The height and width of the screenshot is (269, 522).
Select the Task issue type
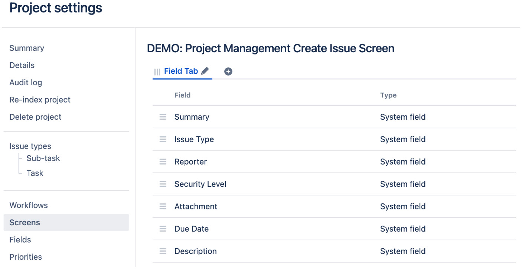tap(35, 173)
